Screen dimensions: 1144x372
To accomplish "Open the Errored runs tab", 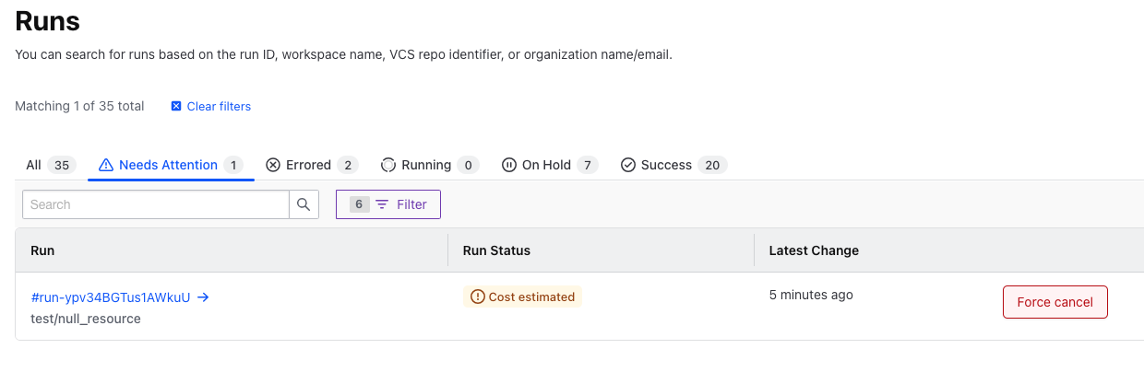I will (x=308, y=166).
